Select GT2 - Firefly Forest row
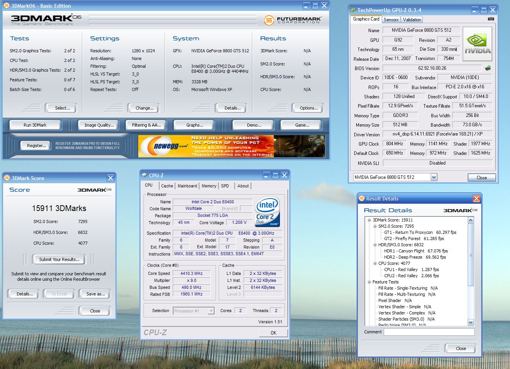510x369 pixels. point(414,239)
